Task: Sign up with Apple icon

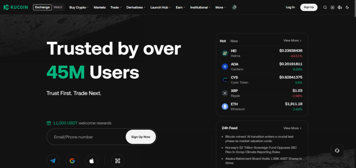Action: pos(91,161)
